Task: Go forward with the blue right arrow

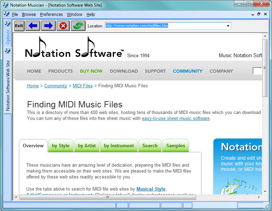Action: click(49, 26)
